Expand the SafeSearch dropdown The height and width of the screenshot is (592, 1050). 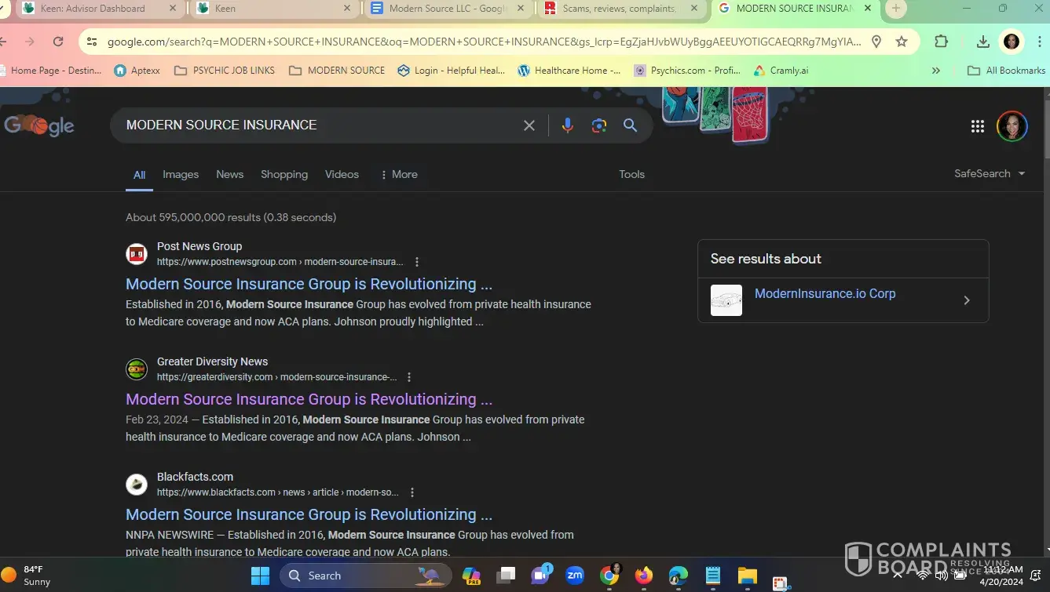pos(990,173)
